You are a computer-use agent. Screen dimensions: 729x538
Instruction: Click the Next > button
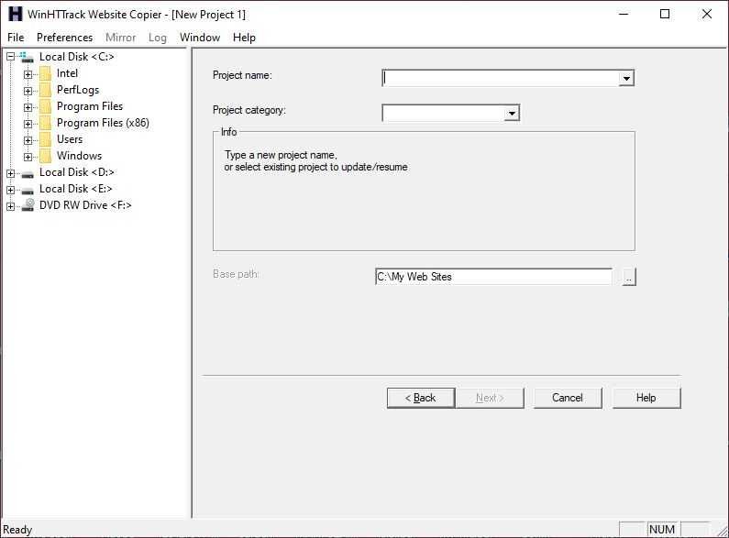point(490,398)
